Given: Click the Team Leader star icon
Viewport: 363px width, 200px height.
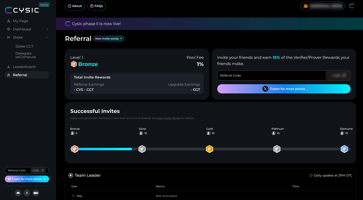Looking at the screenshot, I should coord(71,175).
